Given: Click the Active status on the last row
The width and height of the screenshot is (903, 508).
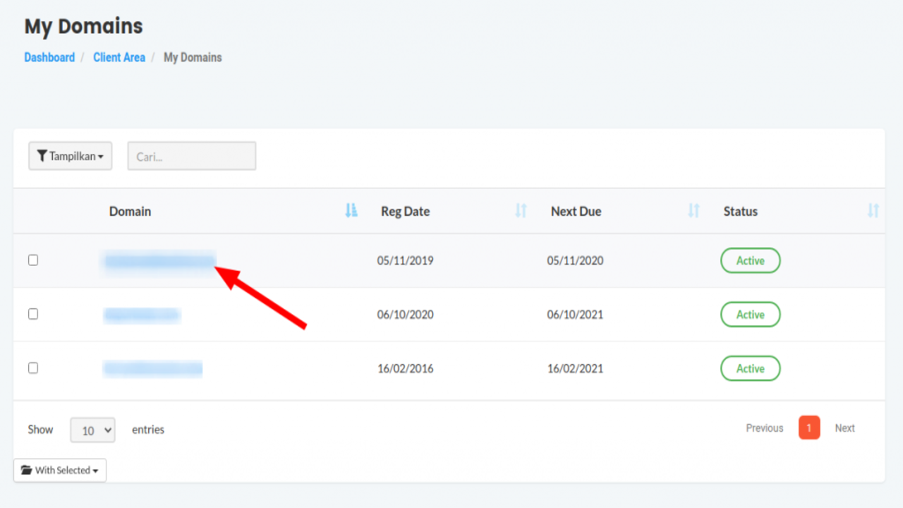Looking at the screenshot, I should tap(750, 368).
